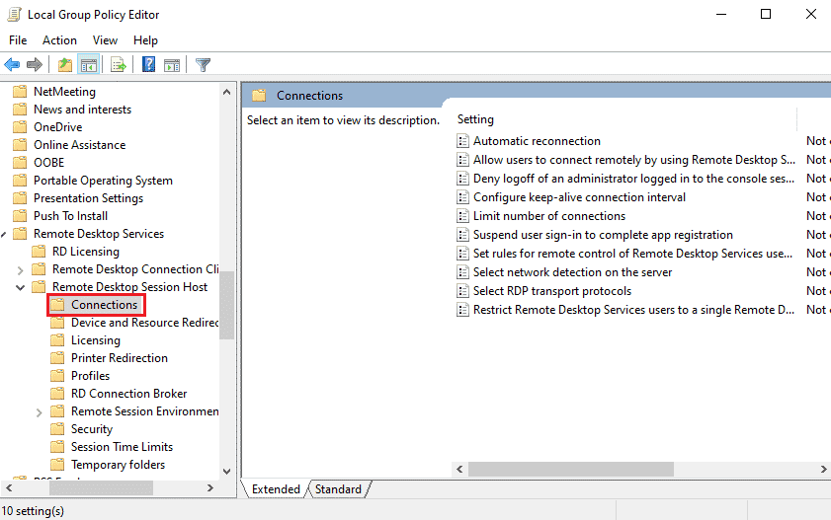Click tree pane scroll down arrow
831x520 pixels.
[x=227, y=472]
